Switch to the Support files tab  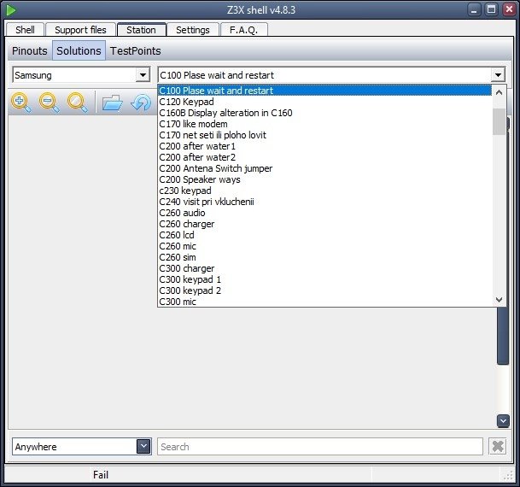(x=80, y=30)
